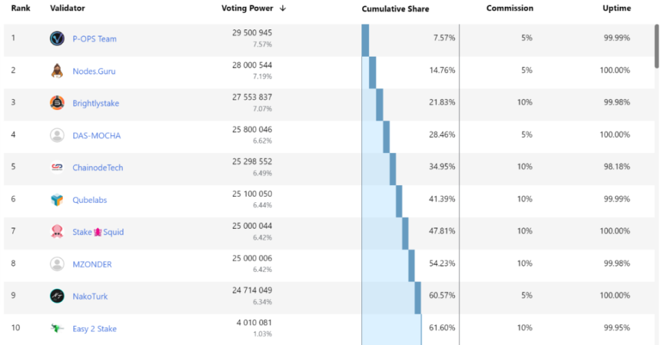Click the P-OPS Team validator logo
The height and width of the screenshot is (345, 664).
coord(57,39)
